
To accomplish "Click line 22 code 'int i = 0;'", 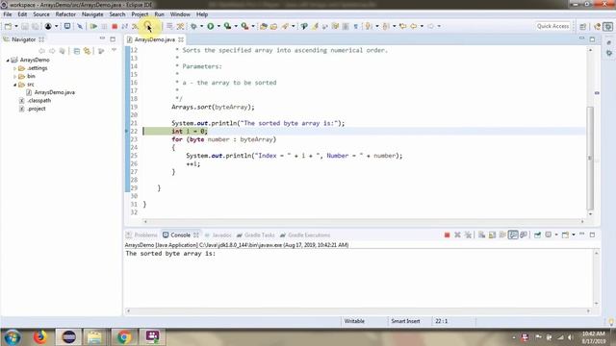I will coord(190,132).
